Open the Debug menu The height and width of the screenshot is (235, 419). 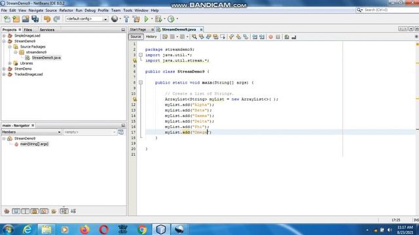(90, 10)
